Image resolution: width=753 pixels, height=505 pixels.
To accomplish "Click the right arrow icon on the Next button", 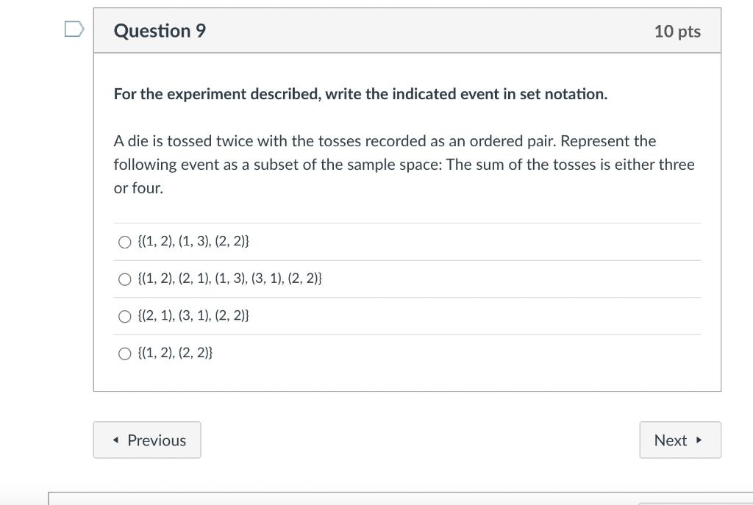I will [699, 440].
